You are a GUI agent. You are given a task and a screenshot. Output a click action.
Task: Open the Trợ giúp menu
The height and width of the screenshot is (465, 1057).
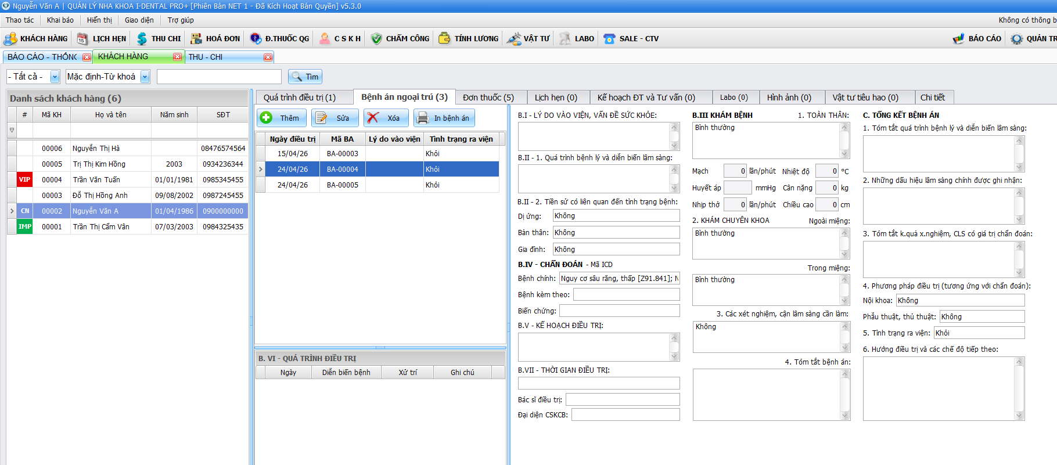(181, 20)
